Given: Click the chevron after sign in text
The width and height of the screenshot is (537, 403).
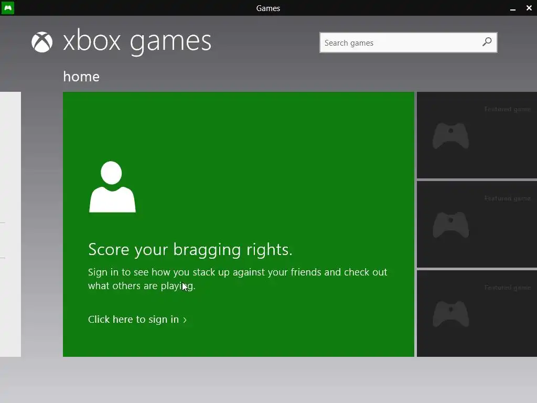Looking at the screenshot, I should (185, 320).
